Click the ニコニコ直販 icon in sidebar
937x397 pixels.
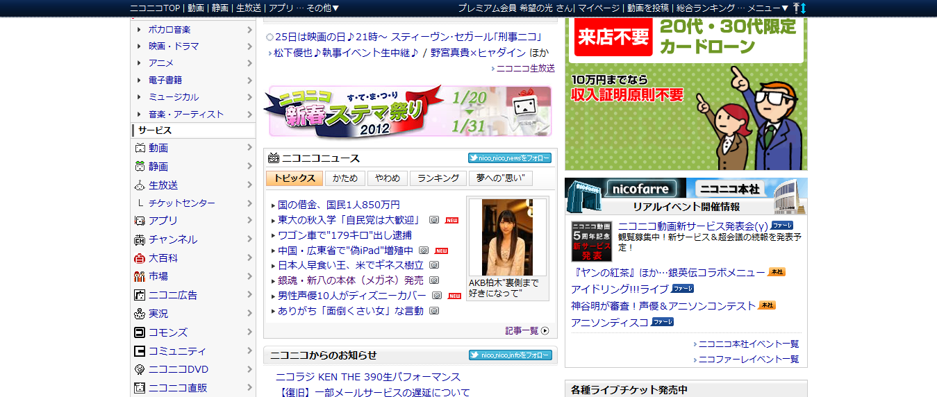point(140,388)
